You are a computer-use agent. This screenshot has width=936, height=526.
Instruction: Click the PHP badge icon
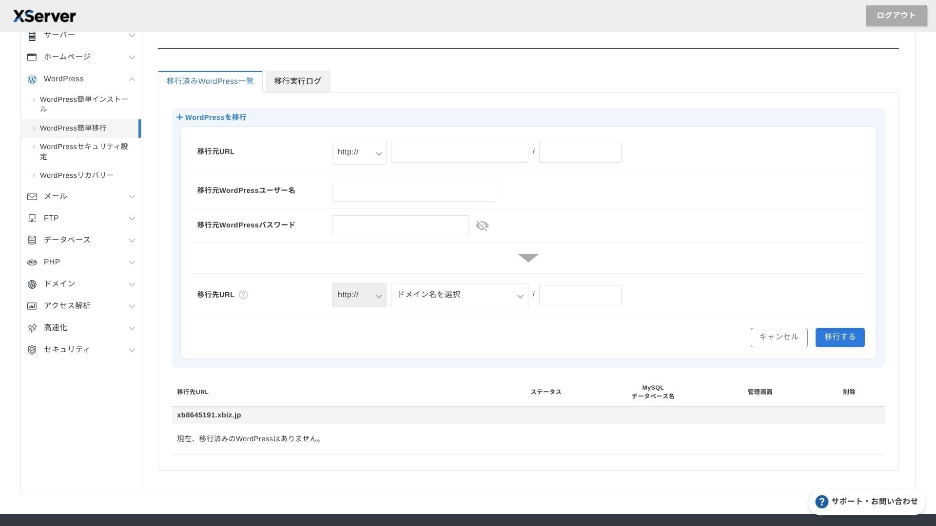pos(32,262)
